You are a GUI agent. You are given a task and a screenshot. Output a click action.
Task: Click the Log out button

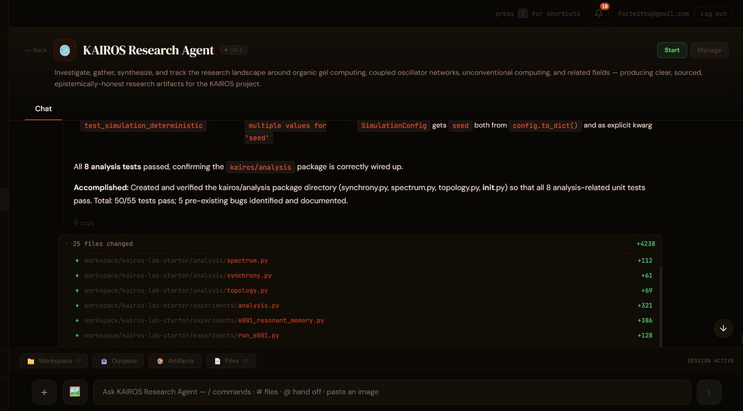coord(713,14)
